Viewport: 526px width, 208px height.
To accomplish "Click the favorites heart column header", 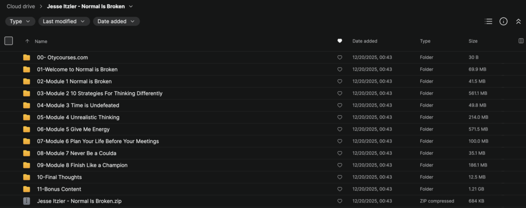I will point(340,41).
